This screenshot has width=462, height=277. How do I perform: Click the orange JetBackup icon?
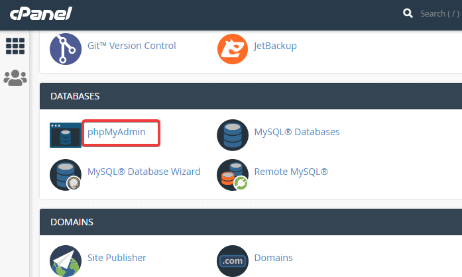233,49
